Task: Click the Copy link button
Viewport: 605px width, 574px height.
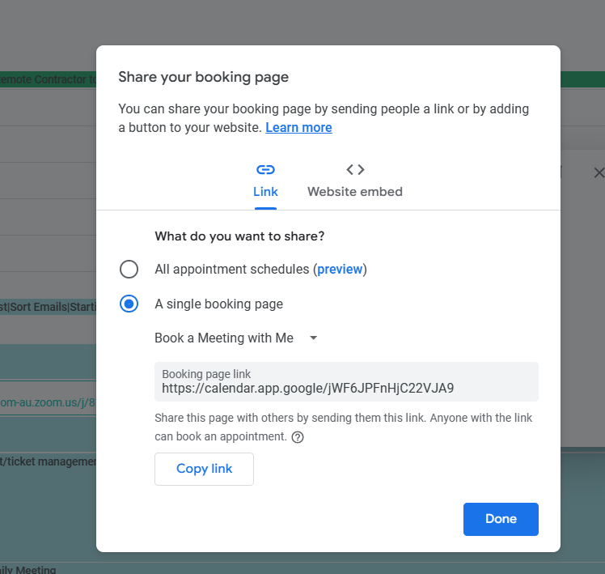Action: pyautogui.click(x=204, y=469)
